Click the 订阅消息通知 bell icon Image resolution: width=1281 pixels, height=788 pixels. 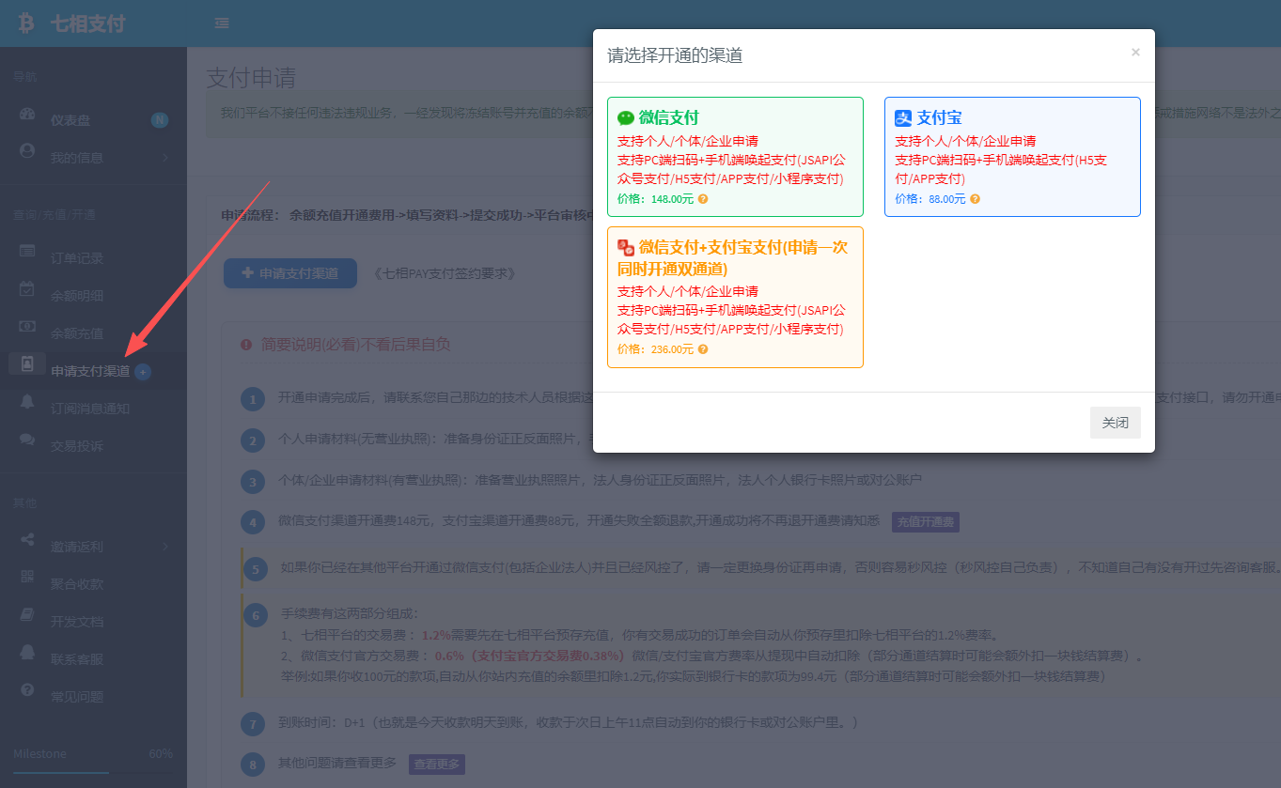pyautogui.click(x=27, y=402)
